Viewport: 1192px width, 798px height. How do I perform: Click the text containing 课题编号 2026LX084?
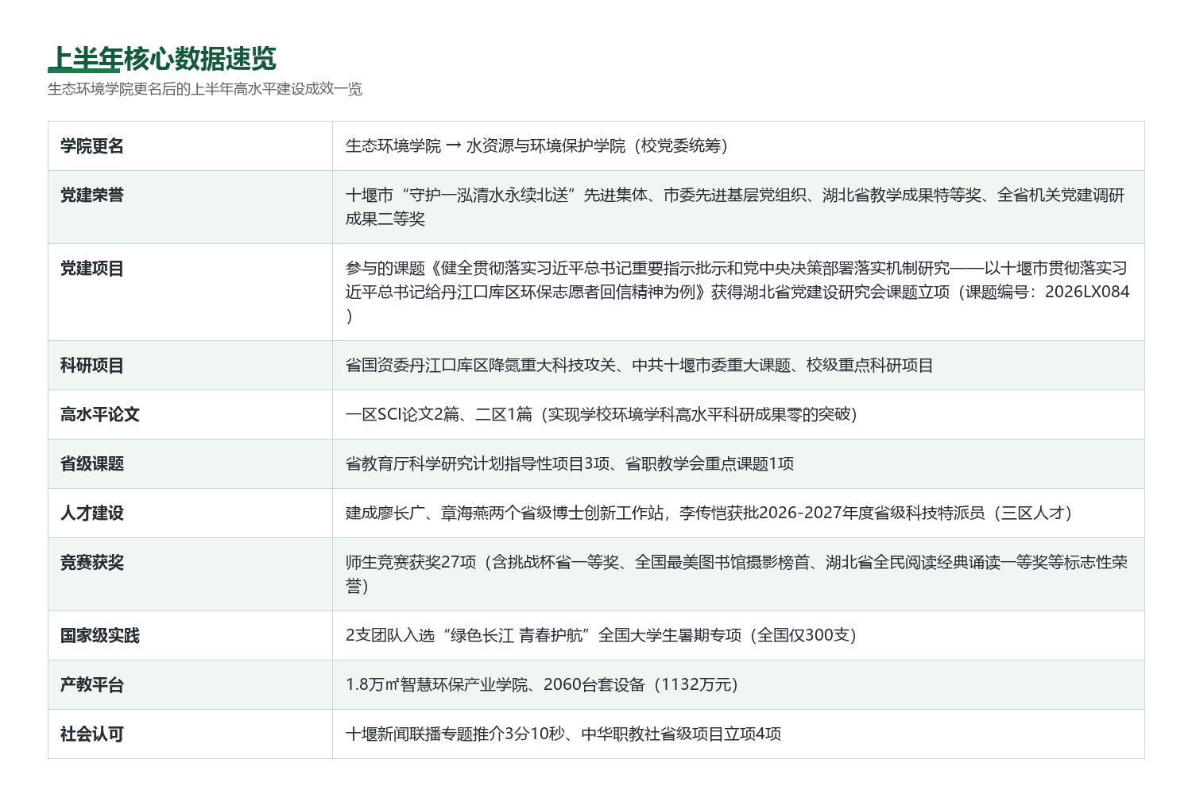(737, 292)
